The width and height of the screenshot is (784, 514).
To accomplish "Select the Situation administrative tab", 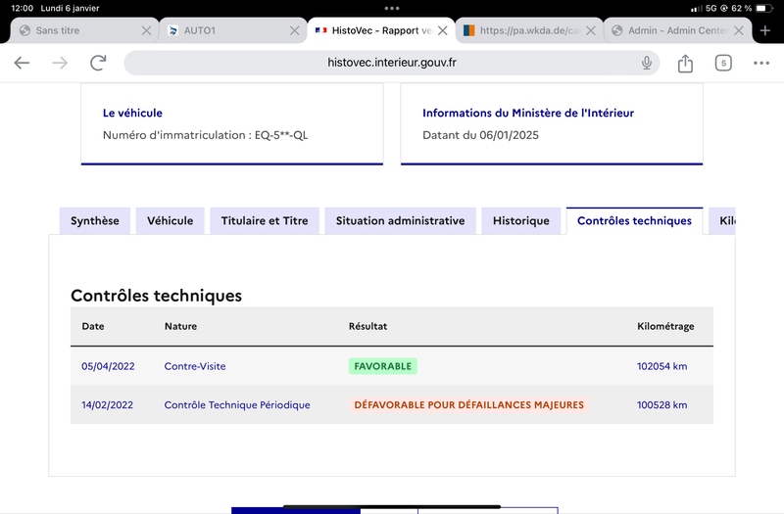I will 400,221.
